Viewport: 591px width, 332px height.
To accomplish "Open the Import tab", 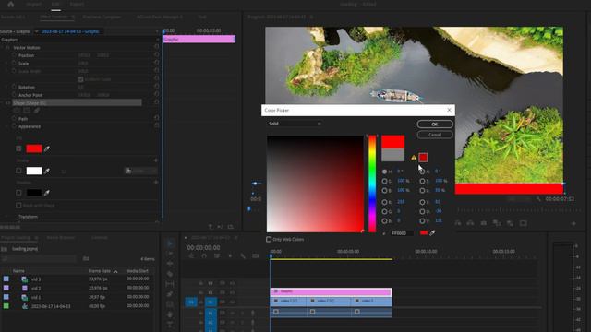I will (x=34, y=4).
